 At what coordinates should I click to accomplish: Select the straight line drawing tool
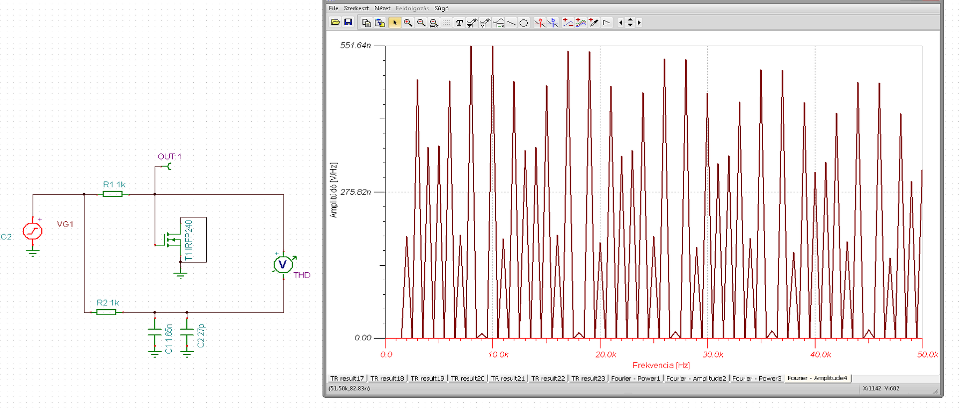point(511,23)
